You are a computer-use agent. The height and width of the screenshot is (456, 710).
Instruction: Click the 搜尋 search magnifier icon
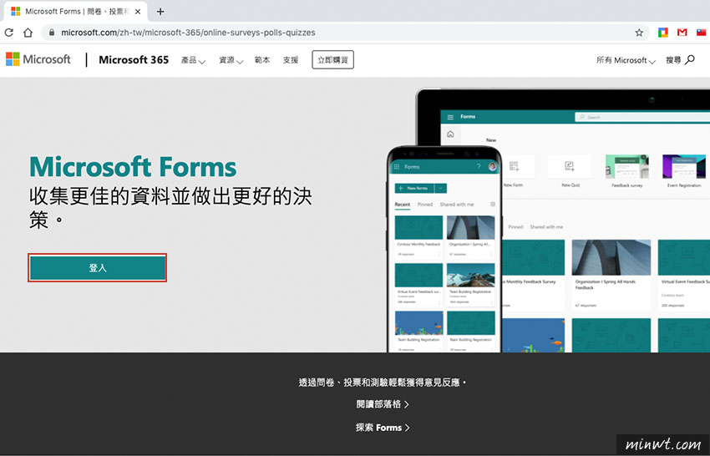coord(690,59)
